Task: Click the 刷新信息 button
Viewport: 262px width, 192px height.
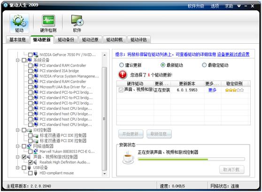Action: pos(159,134)
